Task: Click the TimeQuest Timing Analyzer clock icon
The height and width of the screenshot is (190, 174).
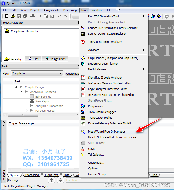Action: 83,42
